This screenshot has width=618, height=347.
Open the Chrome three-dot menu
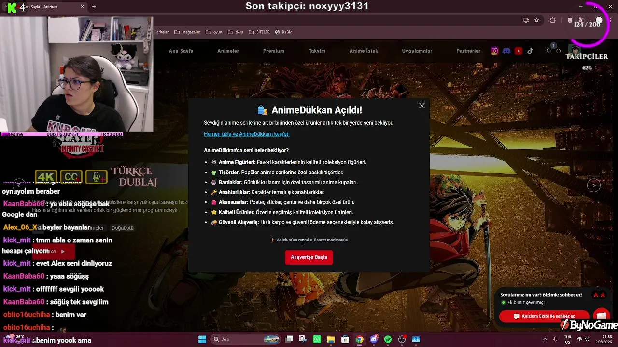point(611,20)
